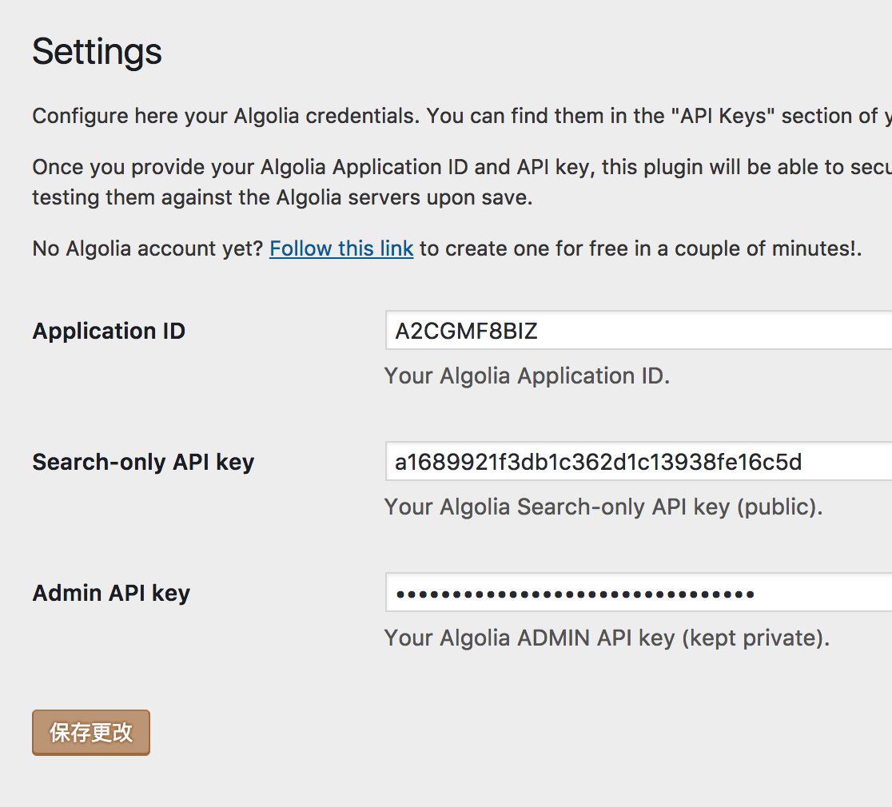892x807 pixels.
Task: Click 'Your Algolia Application ID.' description
Action: [527, 376]
